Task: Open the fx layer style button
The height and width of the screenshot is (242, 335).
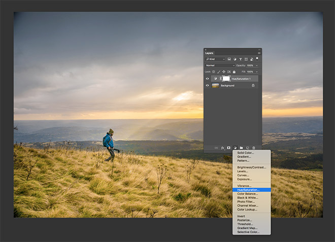Action: [x=222, y=148]
